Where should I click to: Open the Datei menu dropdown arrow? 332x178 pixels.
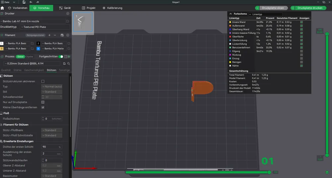coord(14,2)
